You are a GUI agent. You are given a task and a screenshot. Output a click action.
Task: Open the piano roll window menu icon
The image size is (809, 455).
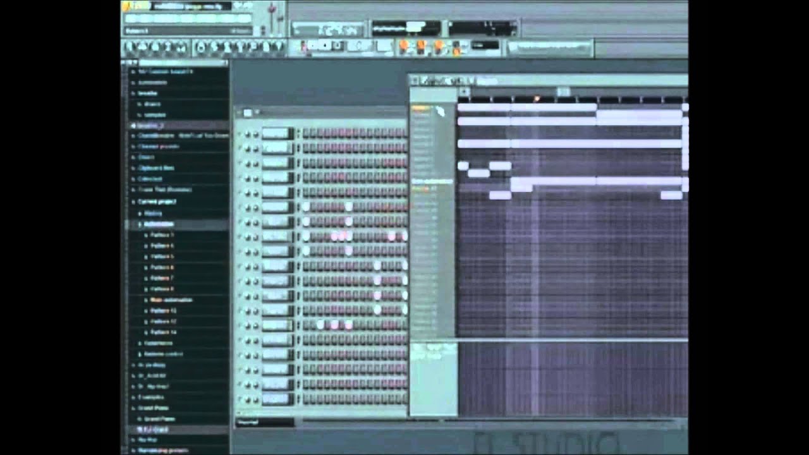click(415, 80)
